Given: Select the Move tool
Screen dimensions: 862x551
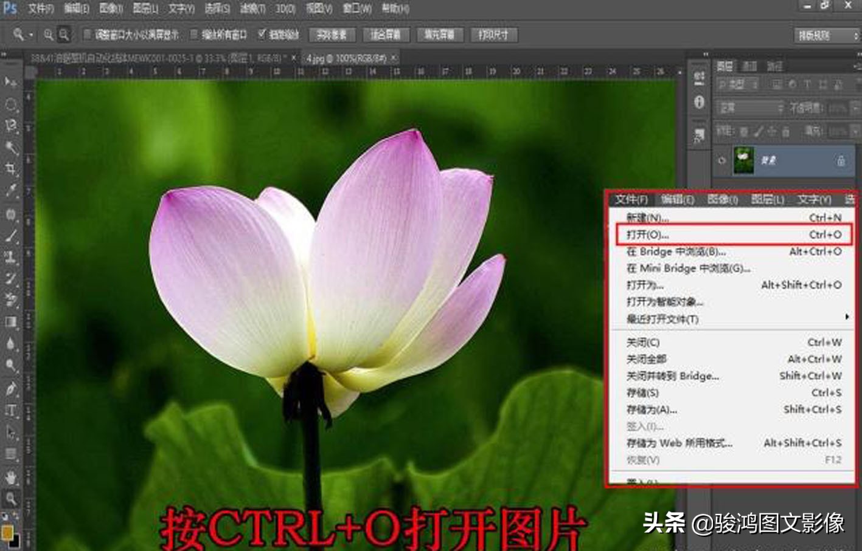Looking at the screenshot, I should coord(9,81).
